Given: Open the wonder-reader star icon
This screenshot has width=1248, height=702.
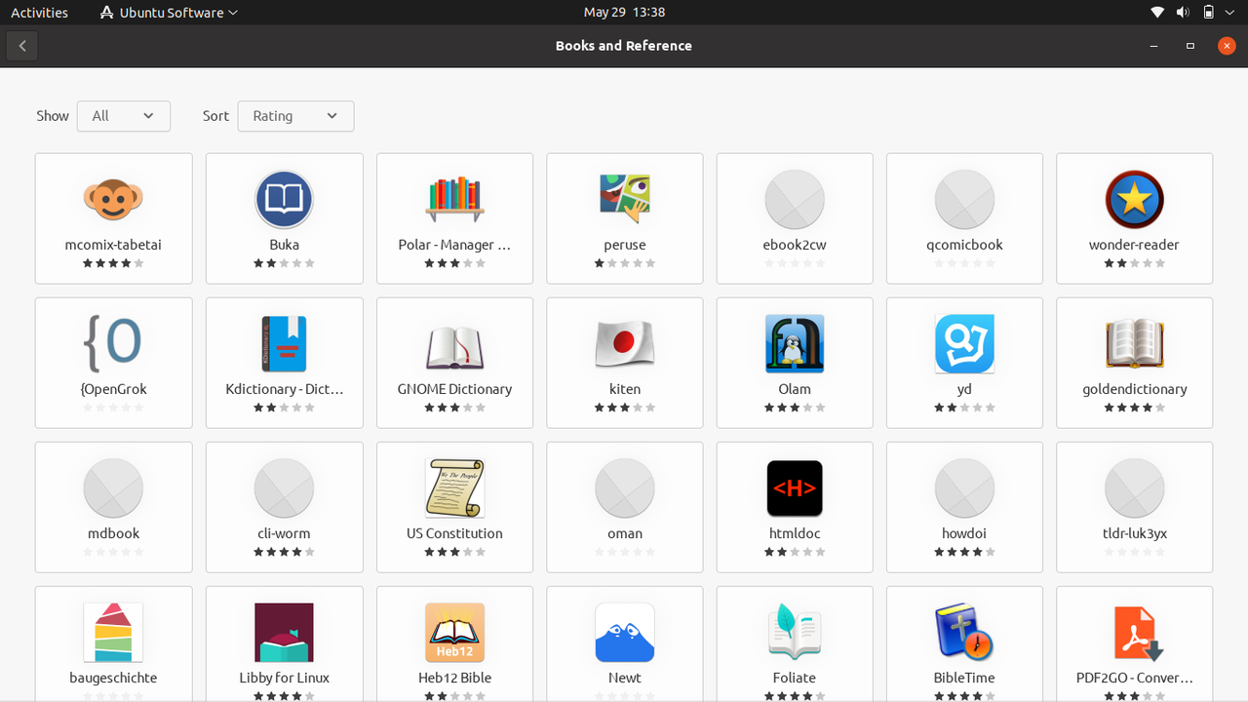Looking at the screenshot, I should [x=1135, y=199].
